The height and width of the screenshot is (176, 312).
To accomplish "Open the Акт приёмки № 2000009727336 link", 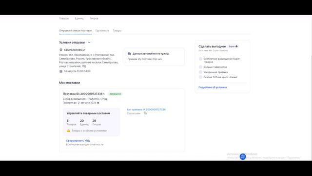I will tap(146, 110).
